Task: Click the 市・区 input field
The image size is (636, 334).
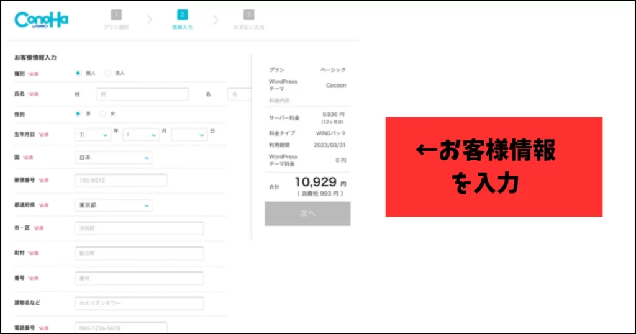Action: [139, 228]
